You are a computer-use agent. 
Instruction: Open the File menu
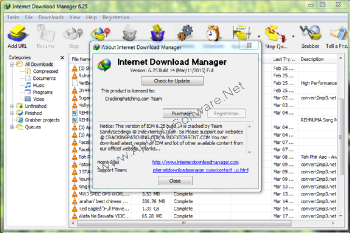click(29, 17)
